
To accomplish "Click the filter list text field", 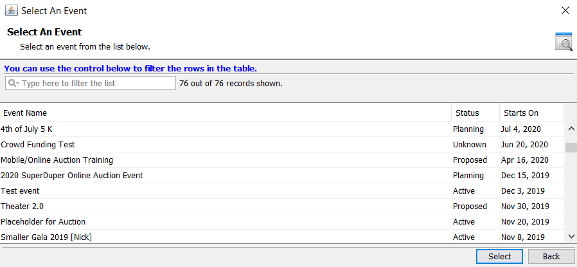I will click(x=91, y=83).
